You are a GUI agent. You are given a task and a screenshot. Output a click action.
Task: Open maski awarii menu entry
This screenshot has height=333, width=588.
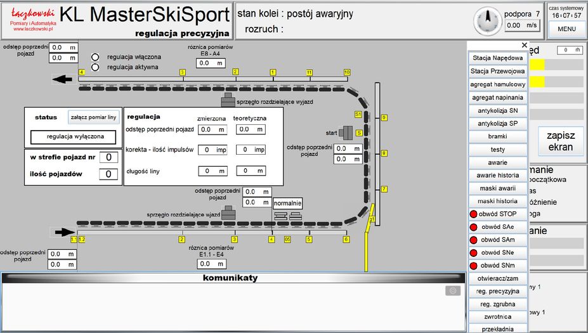click(498, 188)
